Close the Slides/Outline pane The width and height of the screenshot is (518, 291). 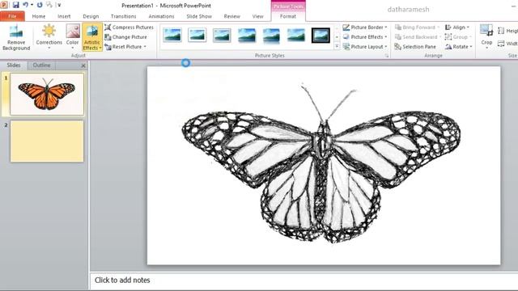pos(83,65)
